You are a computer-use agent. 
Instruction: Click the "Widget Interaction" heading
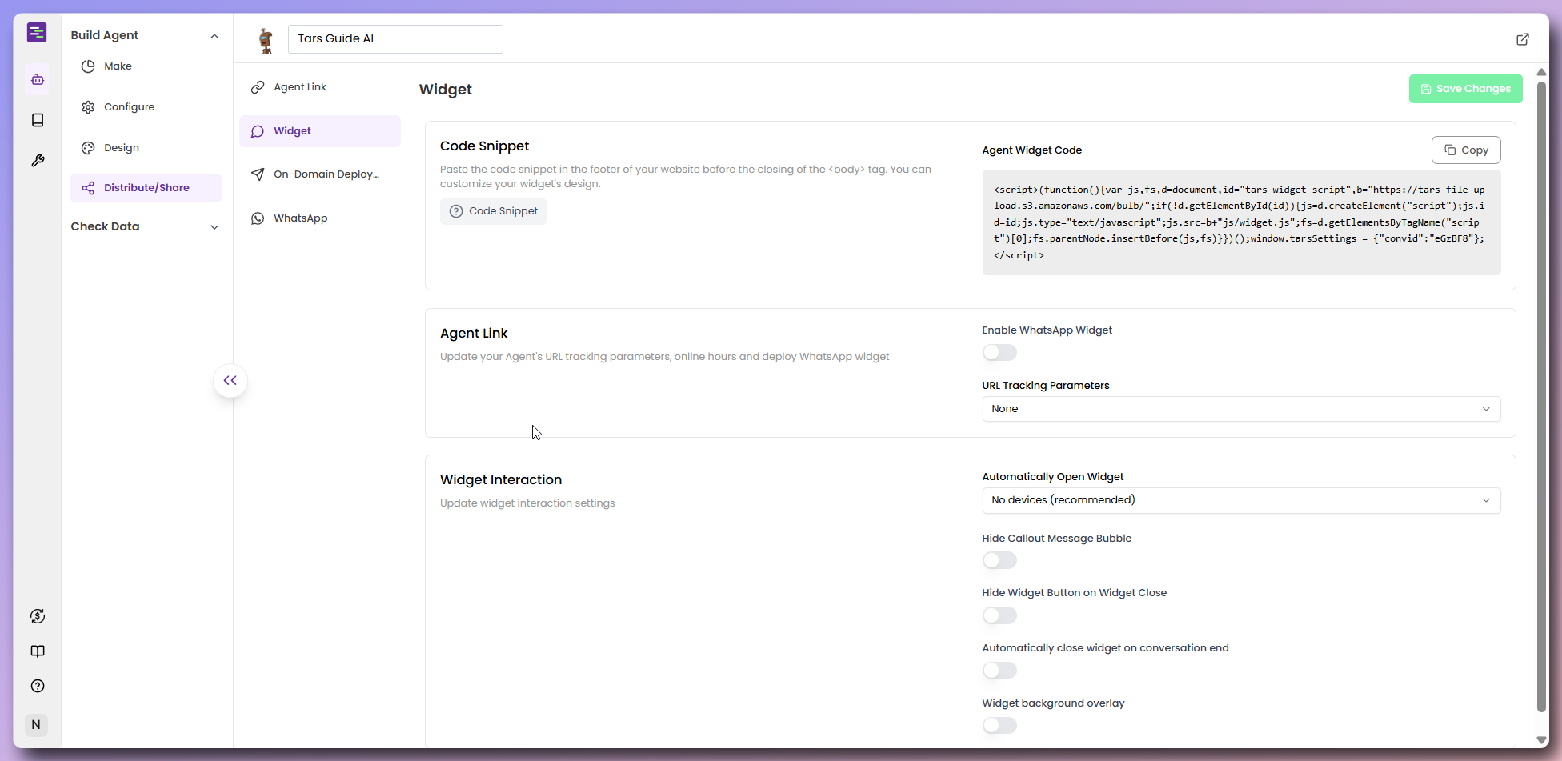pyautogui.click(x=501, y=480)
